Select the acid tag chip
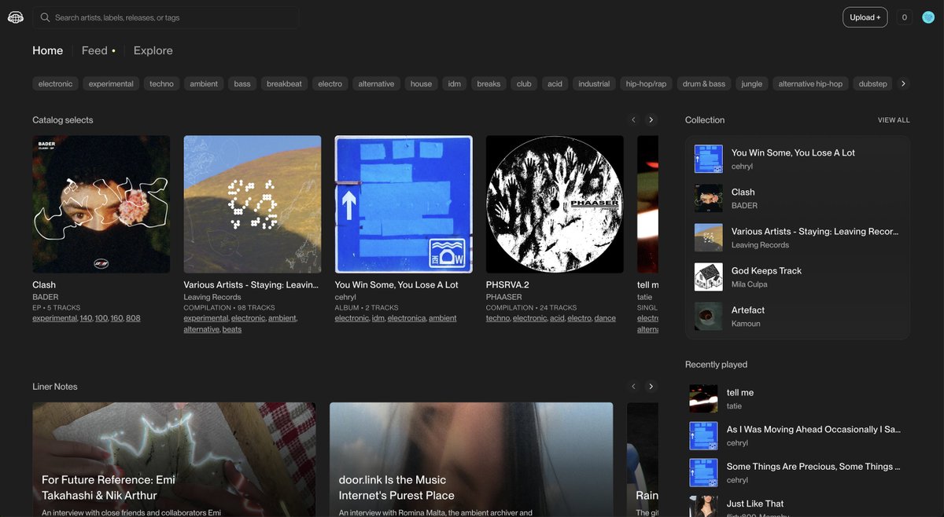The width and height of the screenshot is (944, 517). point(555,83)
